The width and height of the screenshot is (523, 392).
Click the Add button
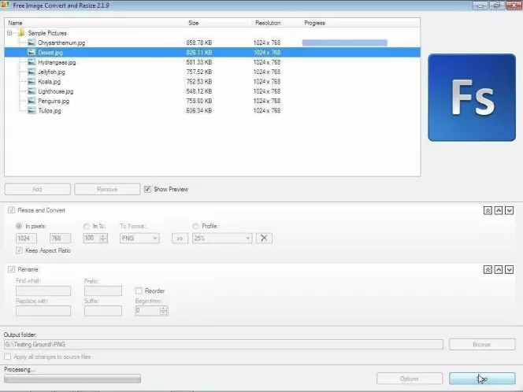(x=37, y=189)
